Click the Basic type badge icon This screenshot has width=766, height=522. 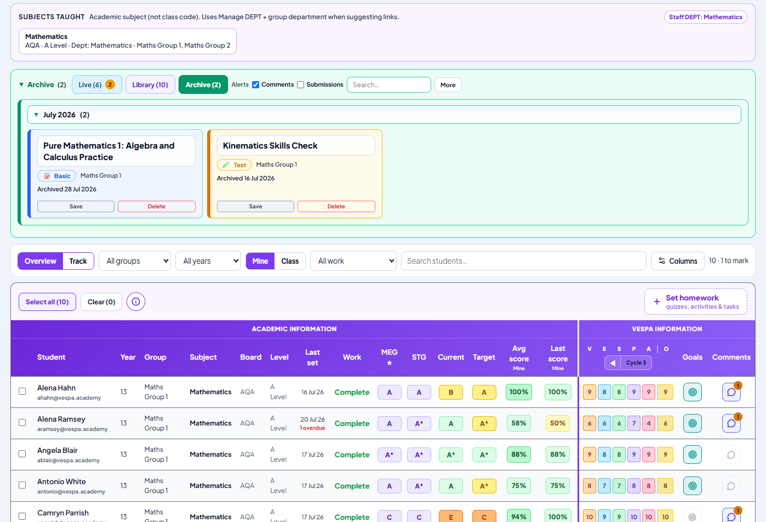tap(47, 176)
